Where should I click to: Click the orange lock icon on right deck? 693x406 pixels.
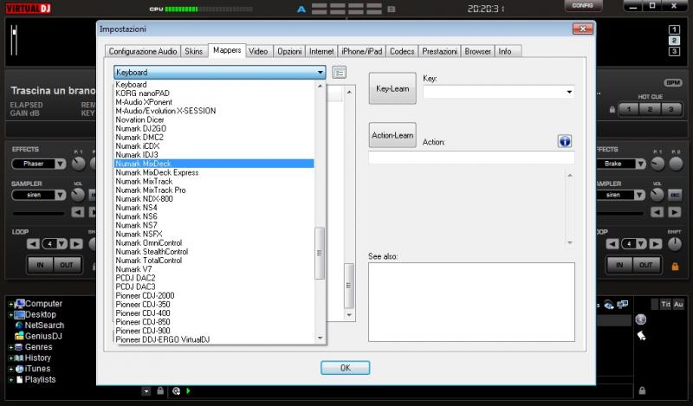(x=675, y=267)
